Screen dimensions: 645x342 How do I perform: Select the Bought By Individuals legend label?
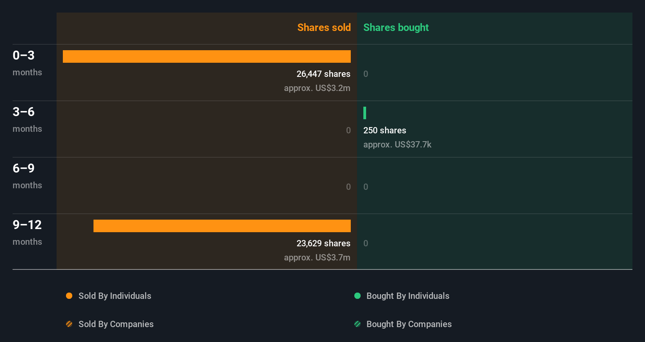click(x=408, y=296)
